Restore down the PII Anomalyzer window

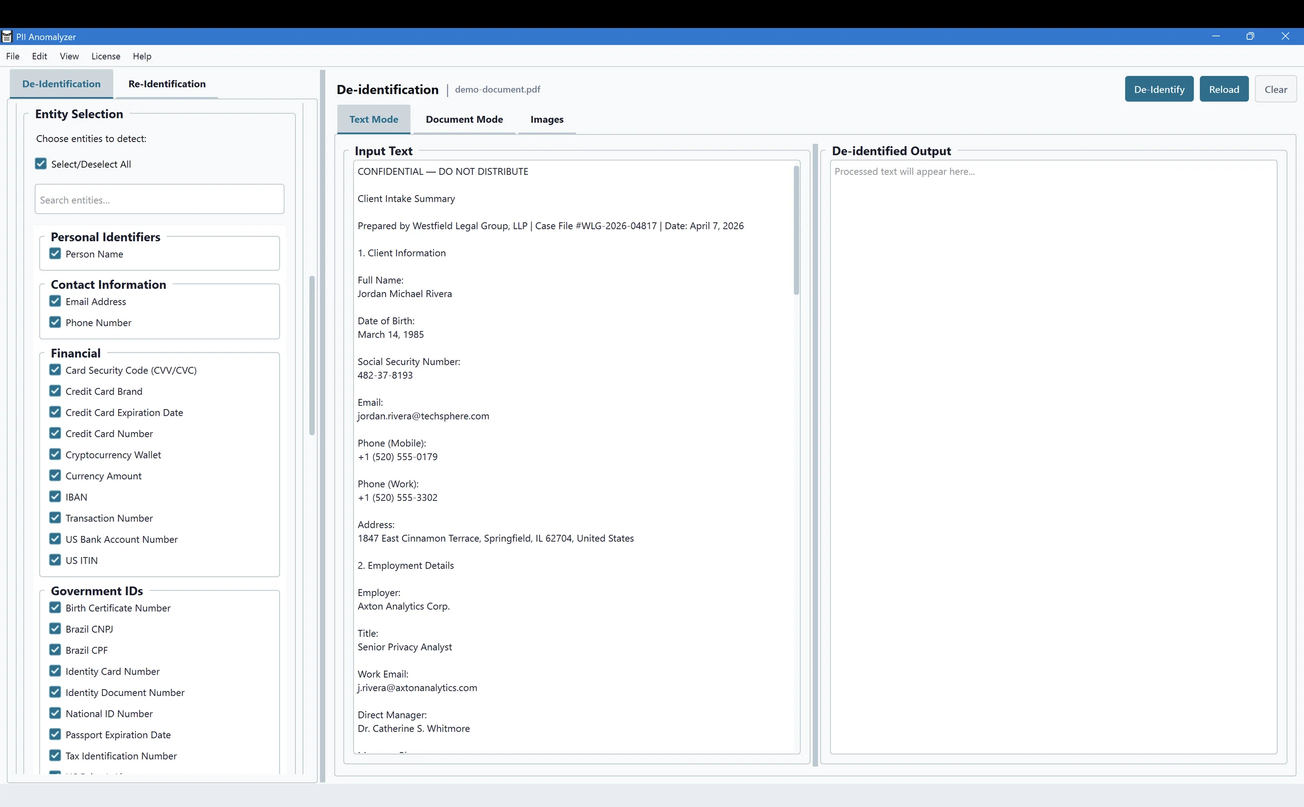tap(1250, 36)
